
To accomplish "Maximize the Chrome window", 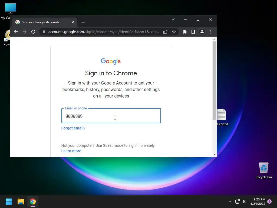I will pyautogui.click(x=198, y=19).
